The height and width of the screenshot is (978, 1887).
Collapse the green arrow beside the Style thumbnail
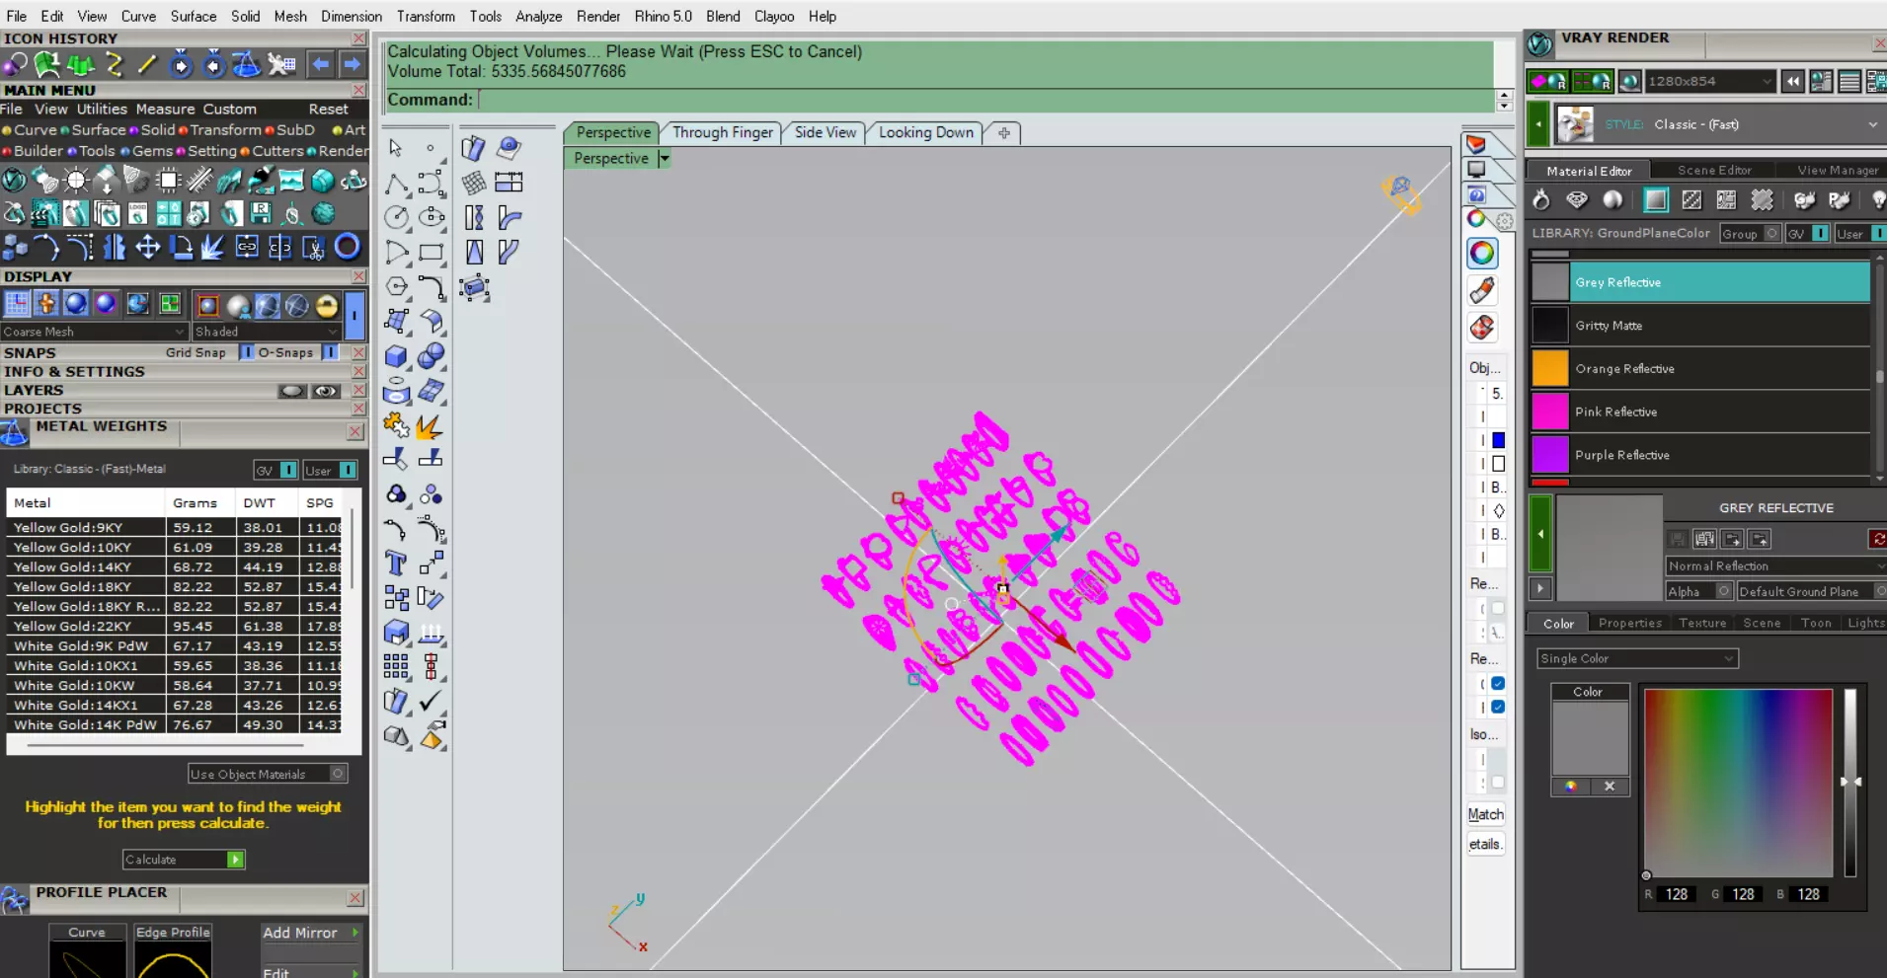click(1538, 125)
